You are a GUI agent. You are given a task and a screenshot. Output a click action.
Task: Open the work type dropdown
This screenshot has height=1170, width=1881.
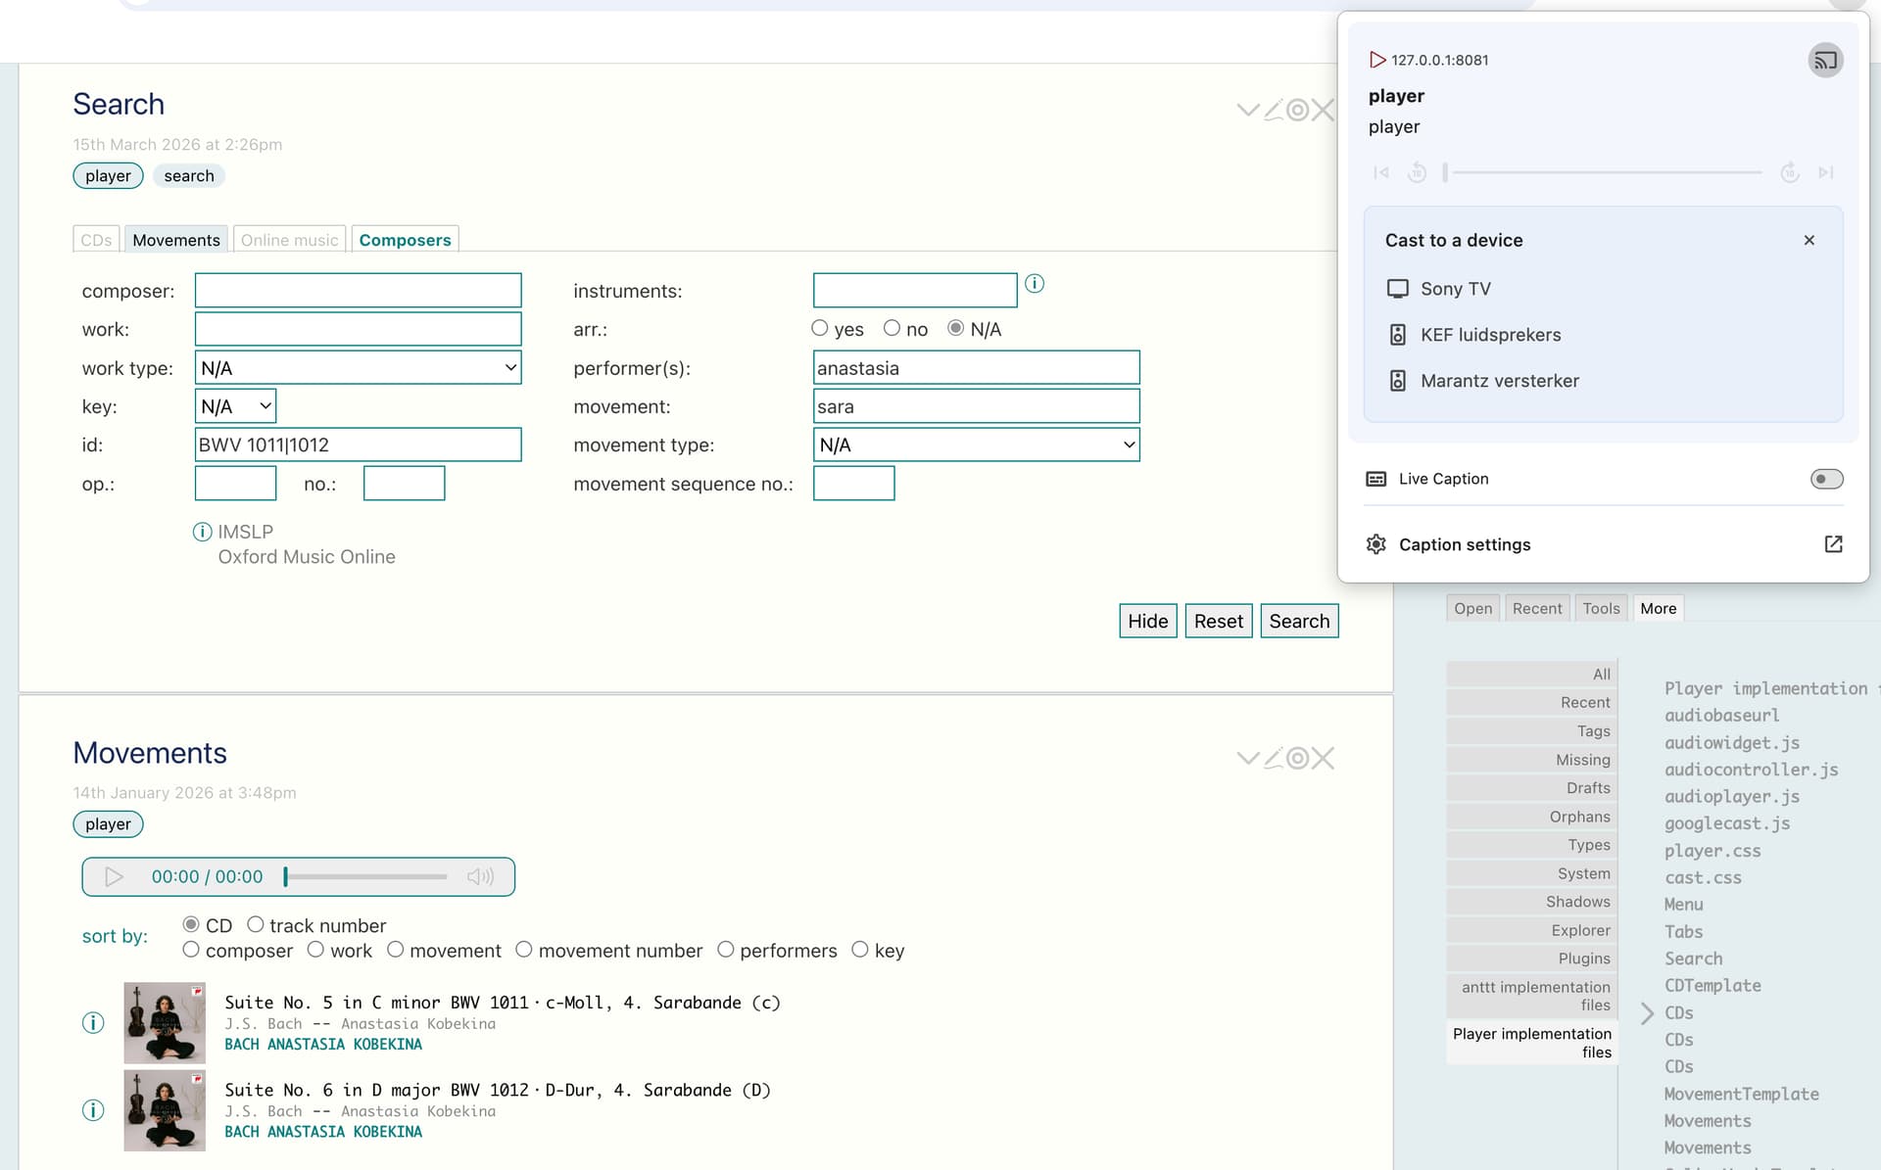pos(358,368)
